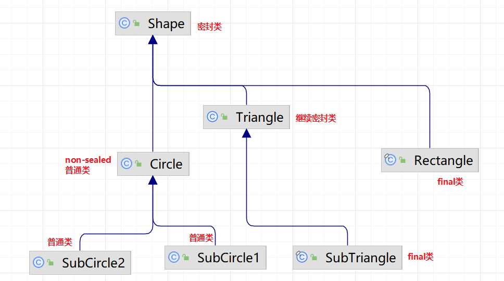Click the '普通类' annotation above SubCircle1

point(201,238)
